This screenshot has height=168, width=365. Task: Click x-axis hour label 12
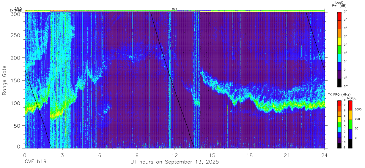pos(174,155)
